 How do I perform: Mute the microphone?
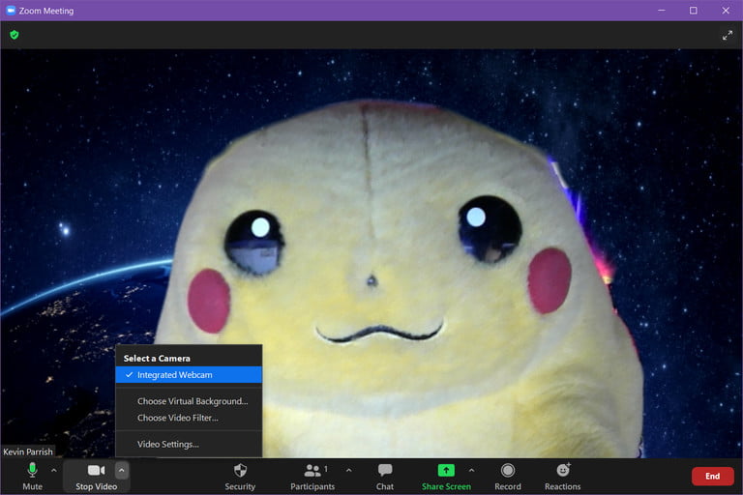[32, 475]
